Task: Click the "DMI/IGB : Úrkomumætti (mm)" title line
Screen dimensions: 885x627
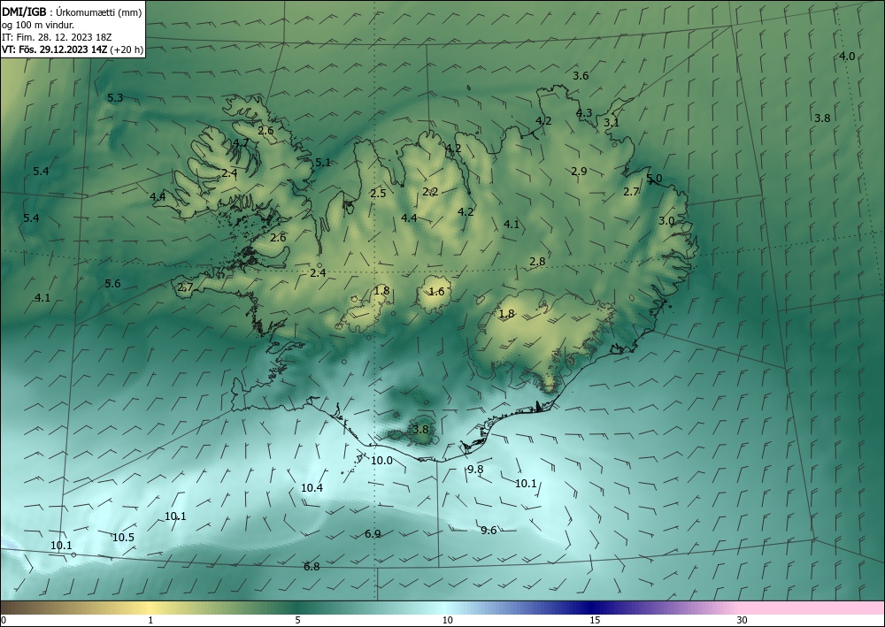Action: click(x=72, y=11)
